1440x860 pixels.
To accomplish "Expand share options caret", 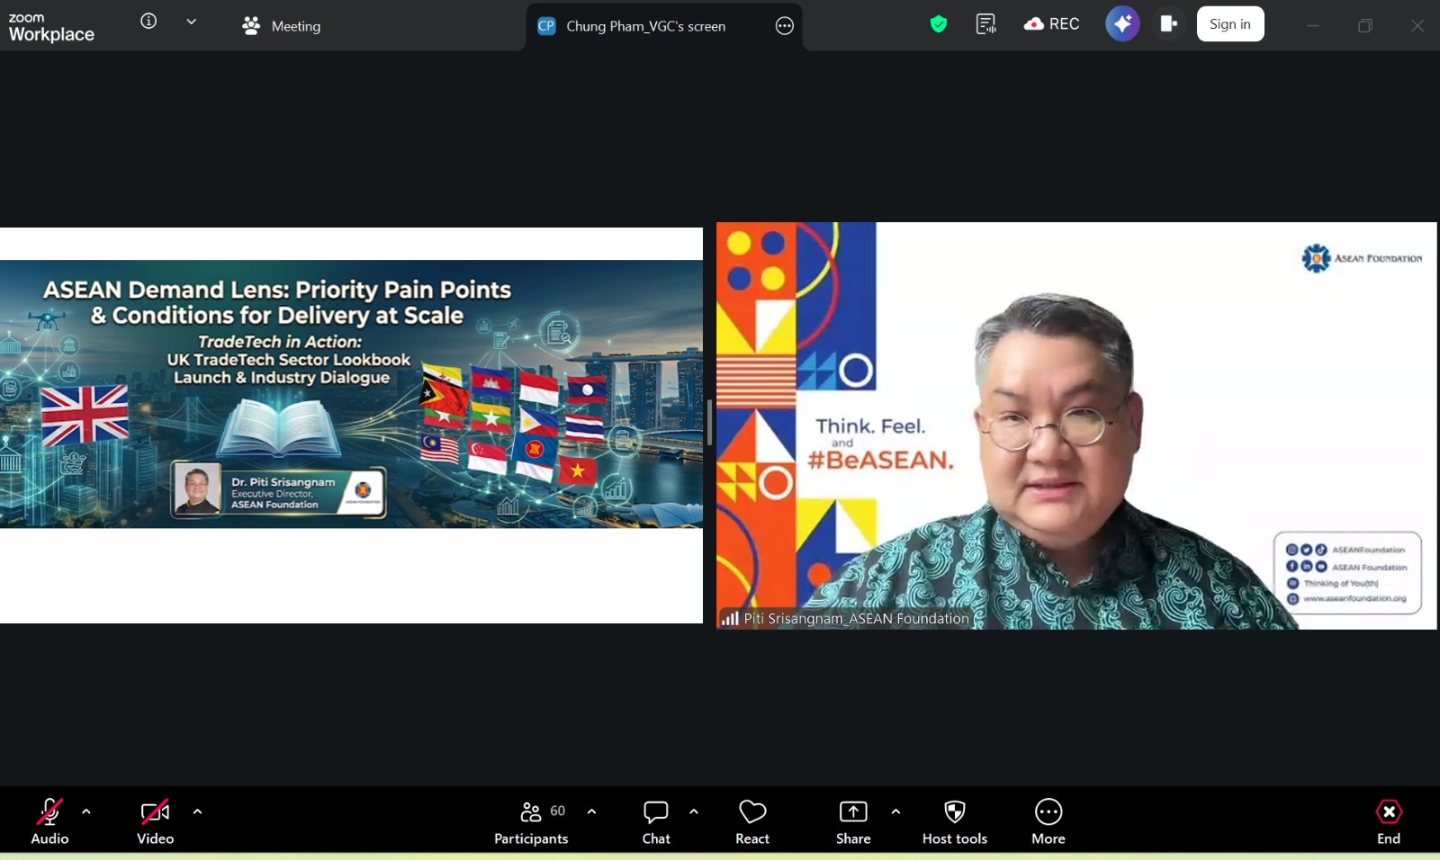I will pos(895,811).
